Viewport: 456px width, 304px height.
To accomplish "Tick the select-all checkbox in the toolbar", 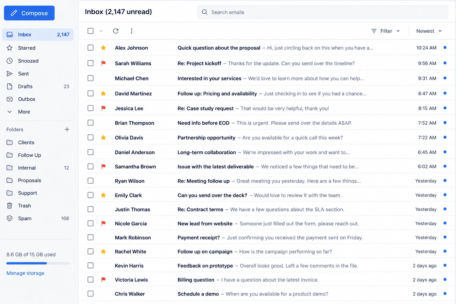I will [91, 31].
